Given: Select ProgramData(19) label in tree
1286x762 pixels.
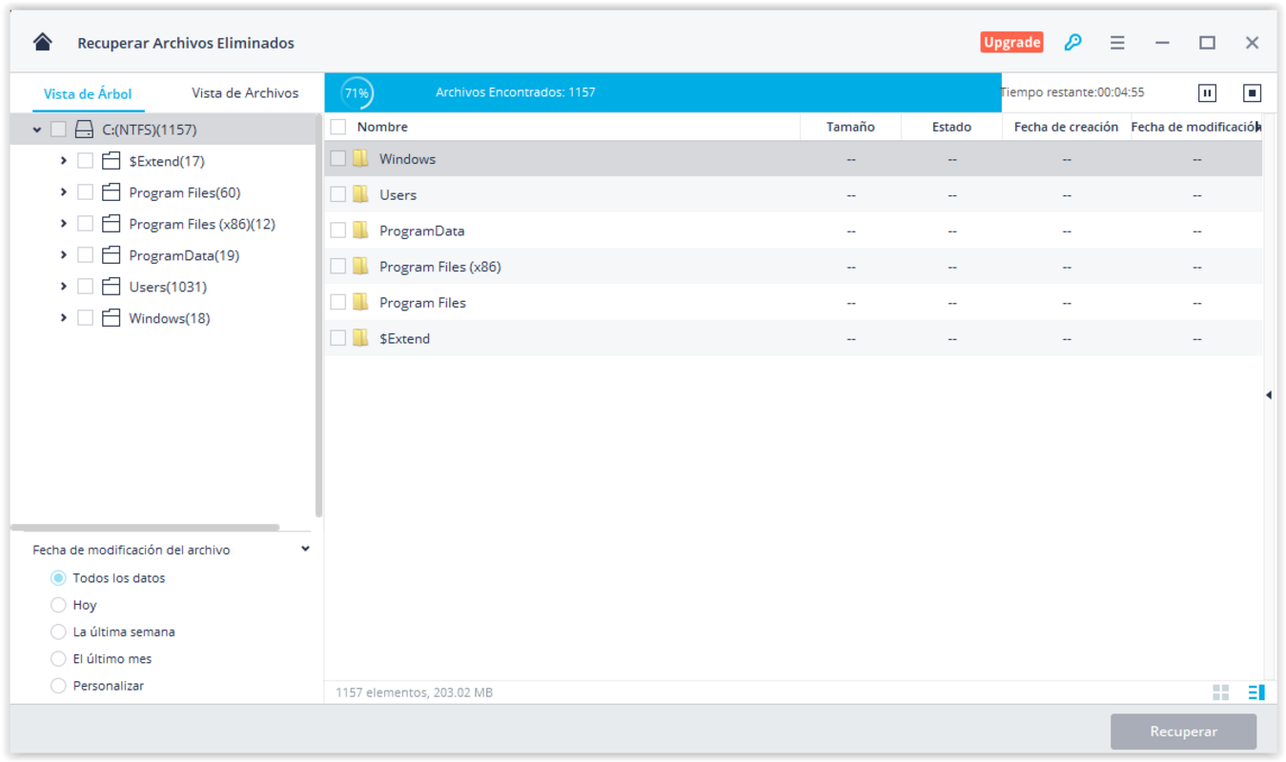Looking at the screenshot, I should [184, 255].
